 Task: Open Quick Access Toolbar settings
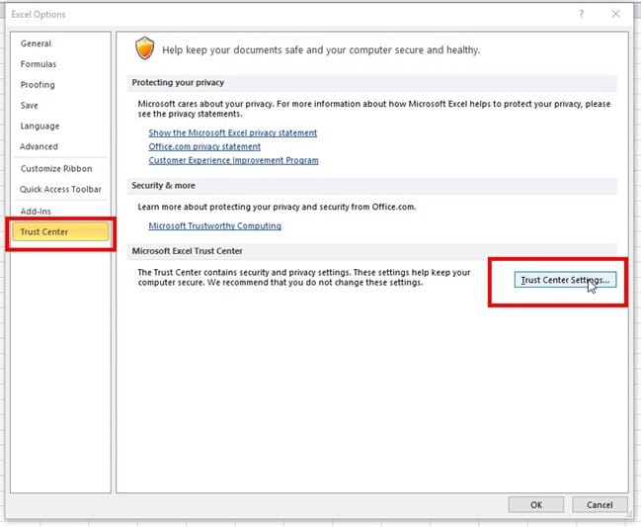click(x=60, y=189)
